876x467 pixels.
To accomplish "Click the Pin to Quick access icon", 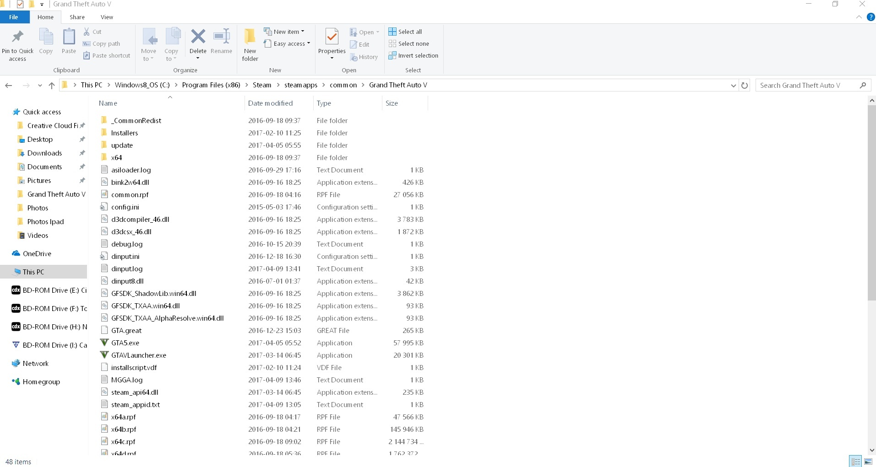I will [x=17, y=36].
